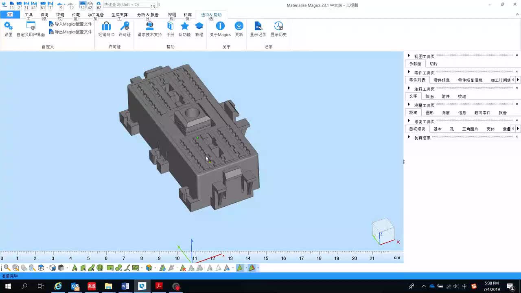This screenshot has width=521, height=293.
Task: Switch to the 视图 ribbon tab
Action: coord(172,15)
